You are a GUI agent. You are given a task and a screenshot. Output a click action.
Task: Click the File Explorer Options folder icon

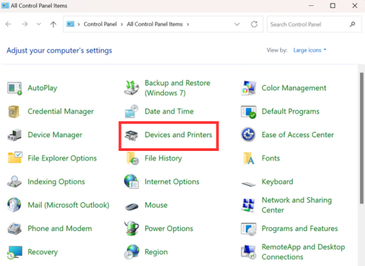click(15, 157)
